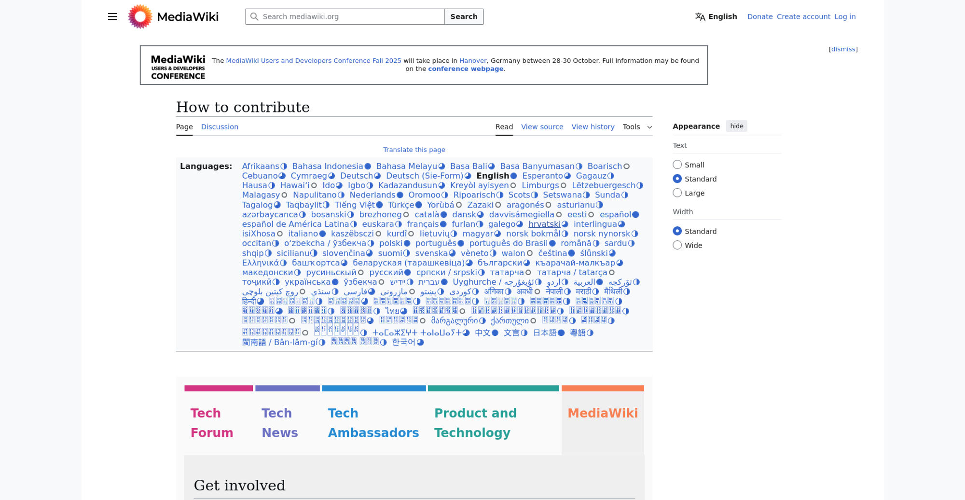
Task: Choose Wide width option
Action: click(677, 245)
